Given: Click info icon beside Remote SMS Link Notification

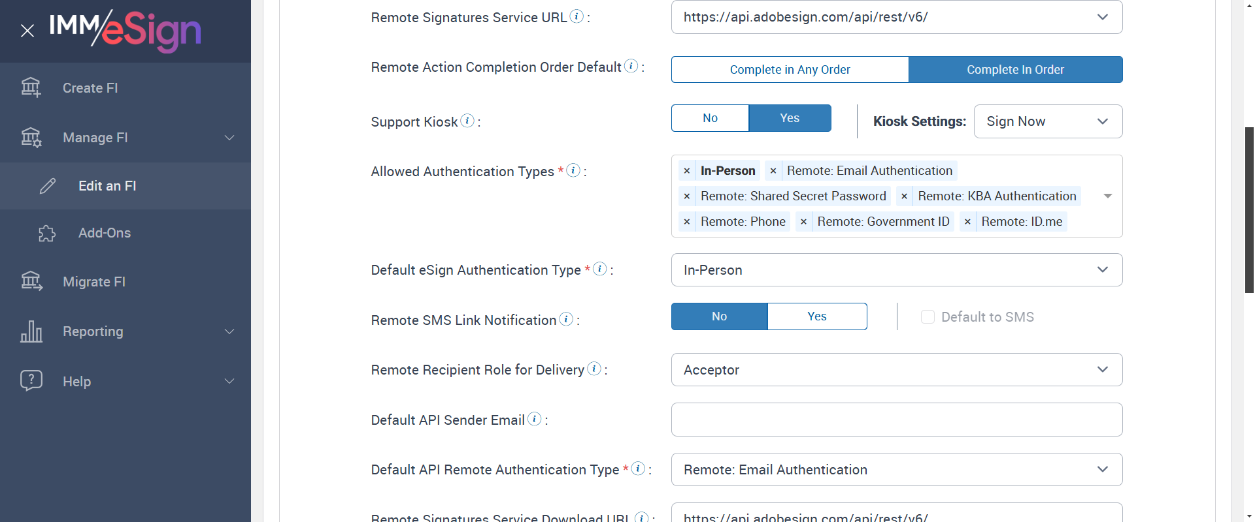Looking at the screenshot, I should tap(566, 319).
